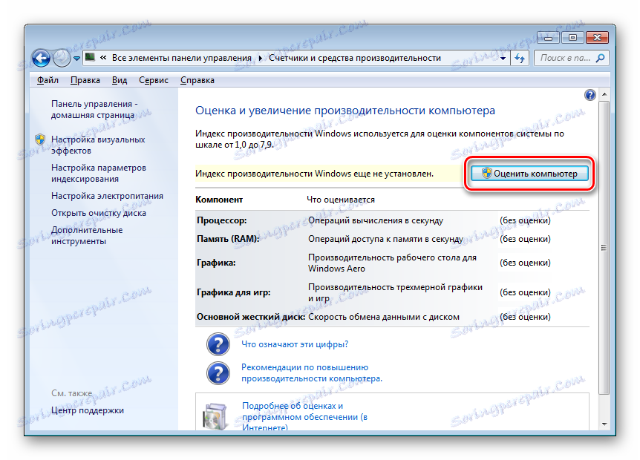This screenshot has width=640, height=460.
Task: Open Дополнительные инструменты link
Action: click(87, 235)
